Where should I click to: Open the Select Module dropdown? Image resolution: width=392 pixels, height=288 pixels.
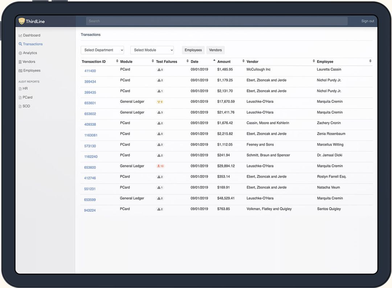click(152, 50)
